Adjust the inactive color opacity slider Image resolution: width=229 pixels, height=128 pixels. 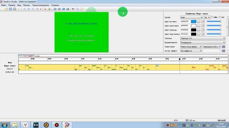pos(214,26)
